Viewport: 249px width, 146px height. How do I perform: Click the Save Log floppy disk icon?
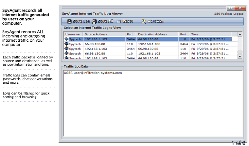tap(69, 21)
